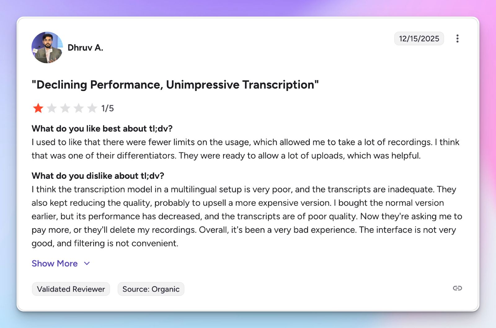Viewport: 496px width, 328px height.
Task: Toggle the Source: Organic filter badge
Action: (x=151, y=289)
